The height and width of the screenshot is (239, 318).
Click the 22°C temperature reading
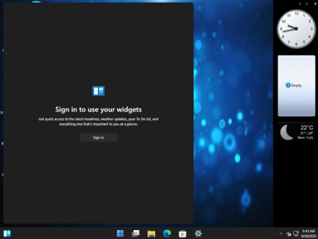click(x=307, y=127)
